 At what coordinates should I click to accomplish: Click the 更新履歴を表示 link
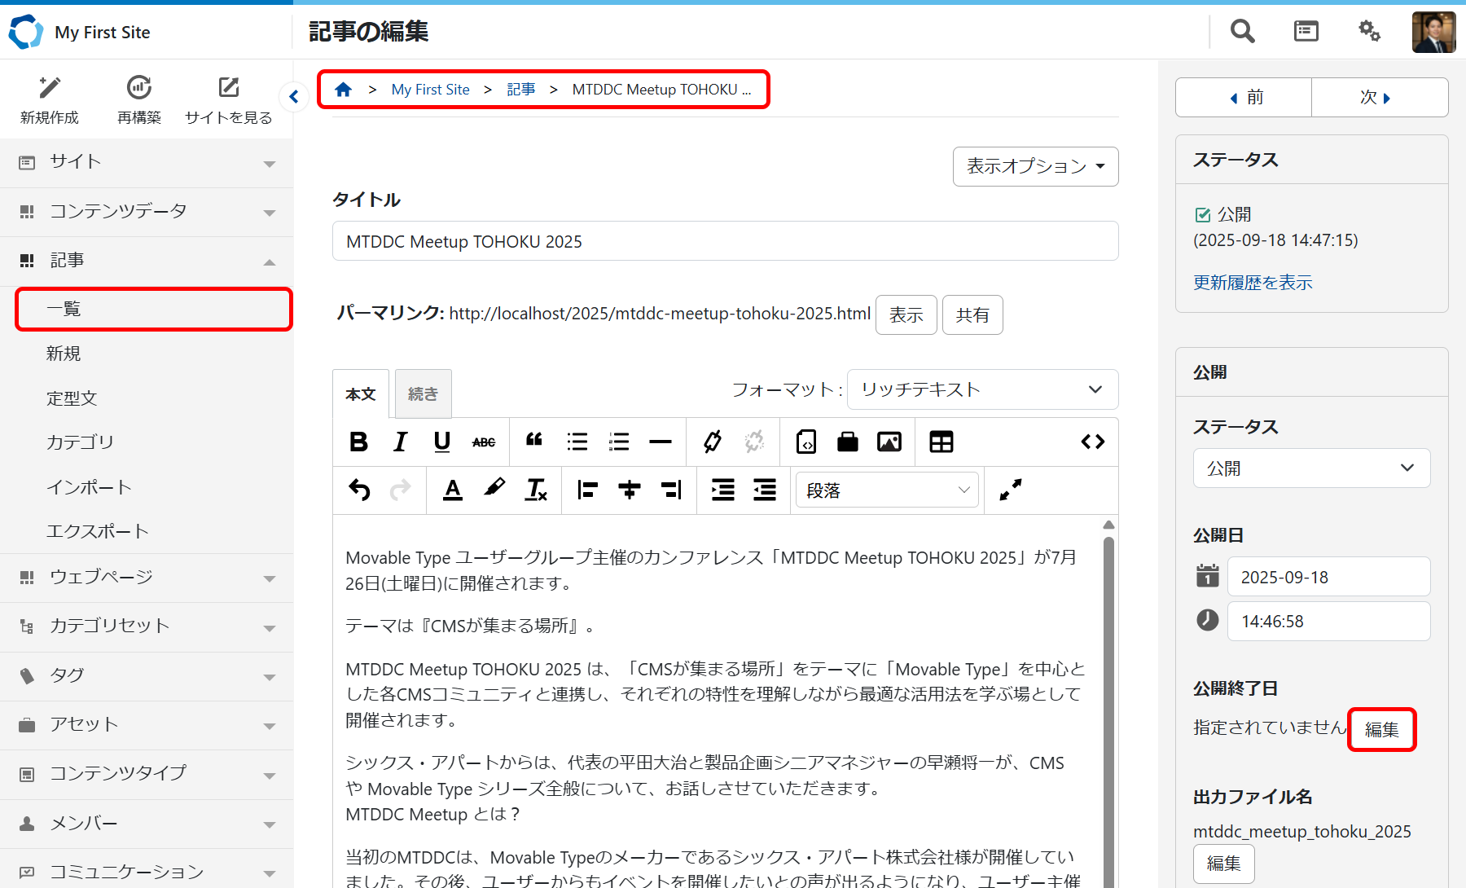(1253, 283)
